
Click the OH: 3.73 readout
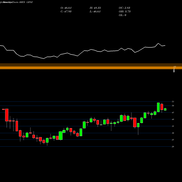tap(124, 12)
